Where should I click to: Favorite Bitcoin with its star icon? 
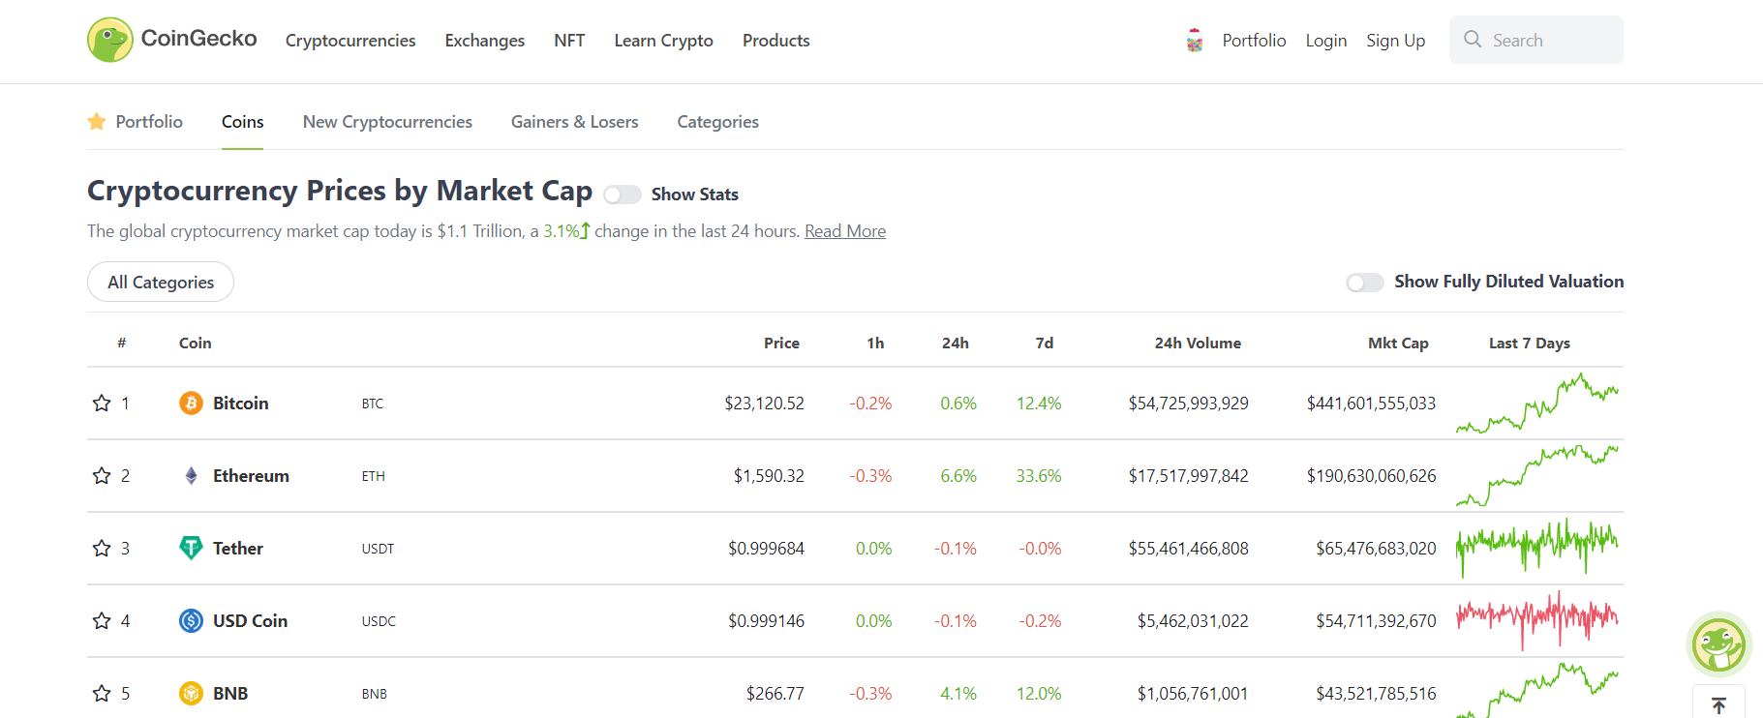[x=102, y=404]
